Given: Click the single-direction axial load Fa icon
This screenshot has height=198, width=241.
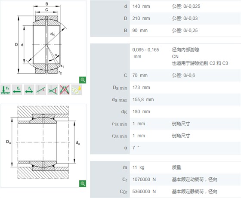Looking at the screenshot, I should pos(17,90).
